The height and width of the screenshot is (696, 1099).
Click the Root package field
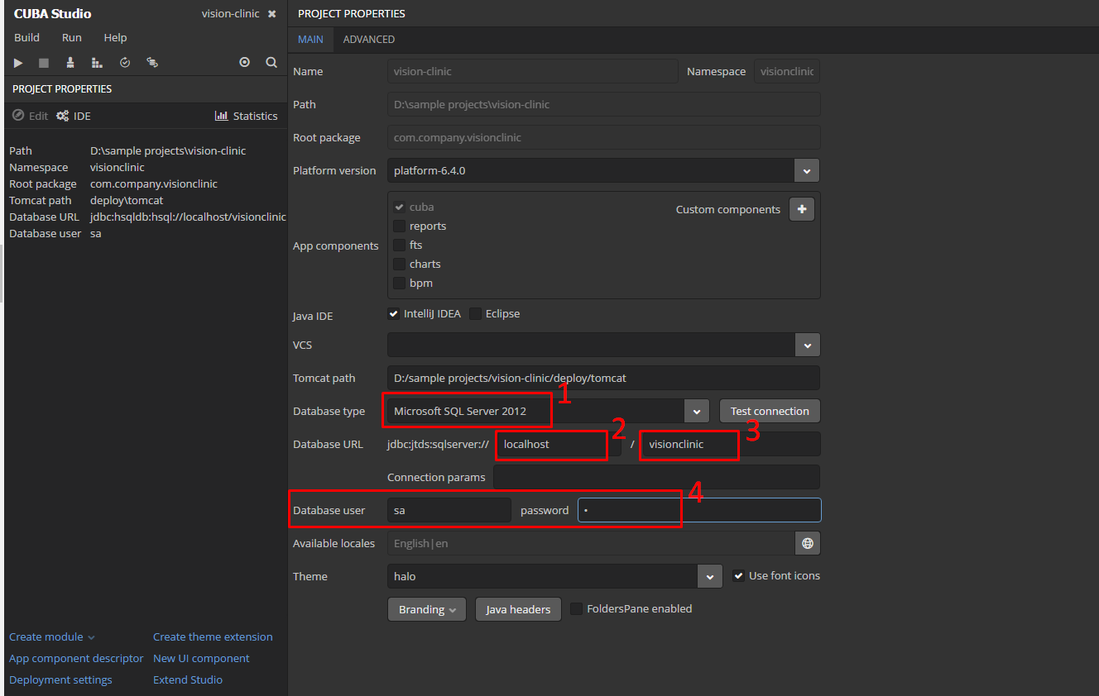tap(603, 137)
